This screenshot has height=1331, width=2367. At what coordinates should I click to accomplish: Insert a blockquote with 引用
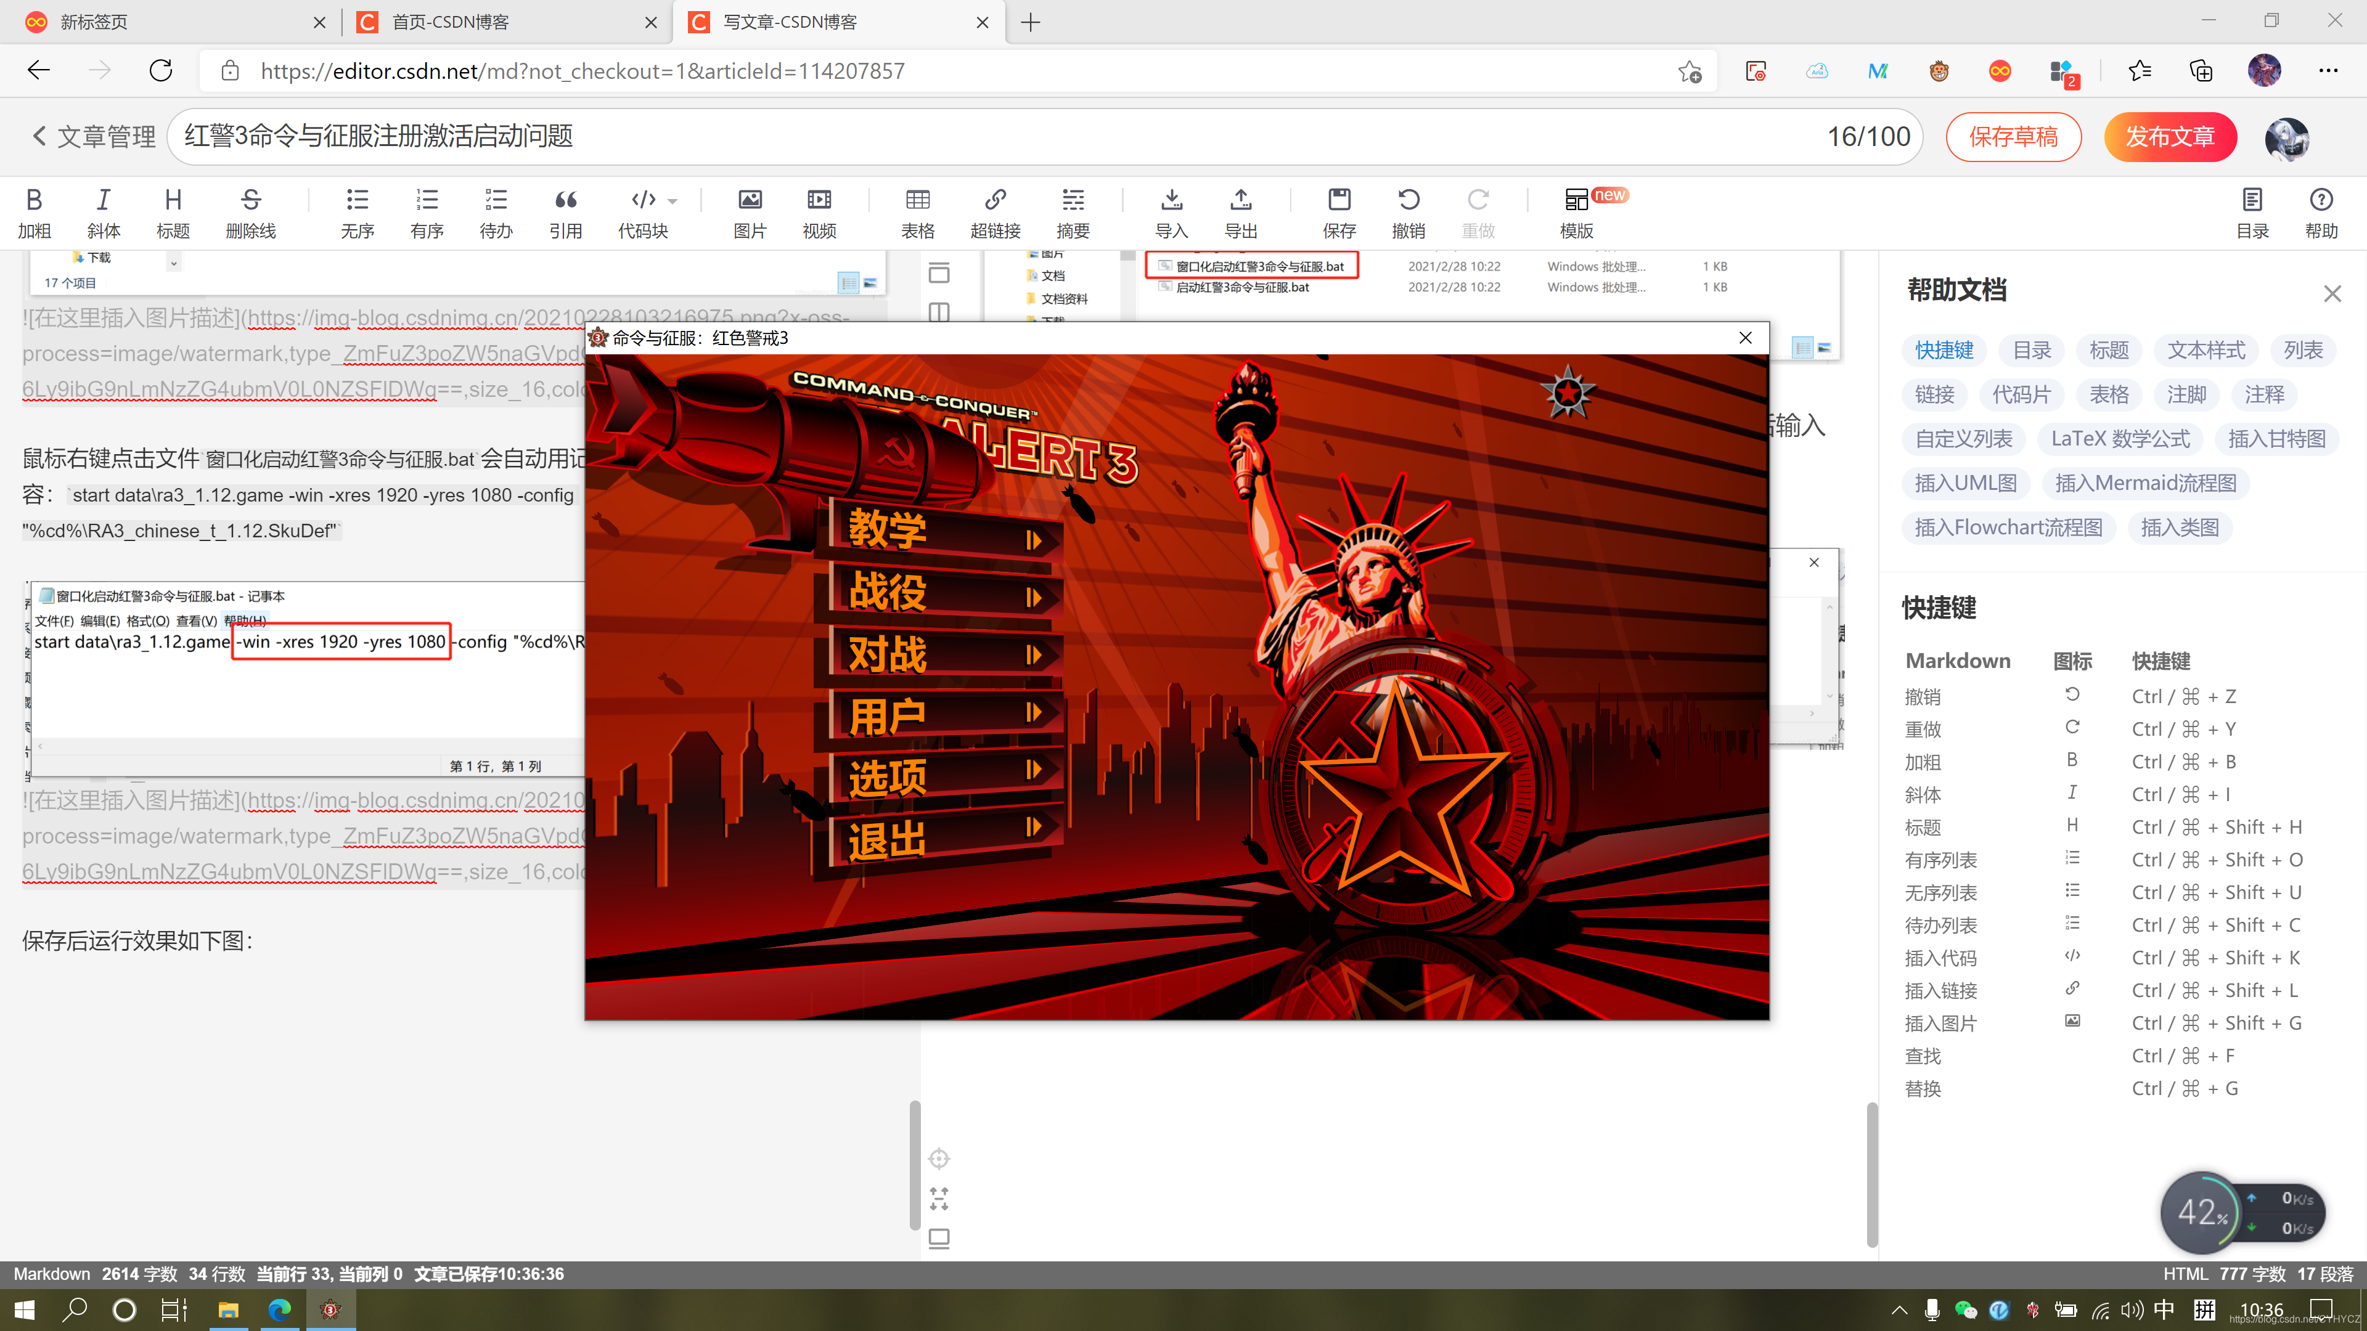566,213
